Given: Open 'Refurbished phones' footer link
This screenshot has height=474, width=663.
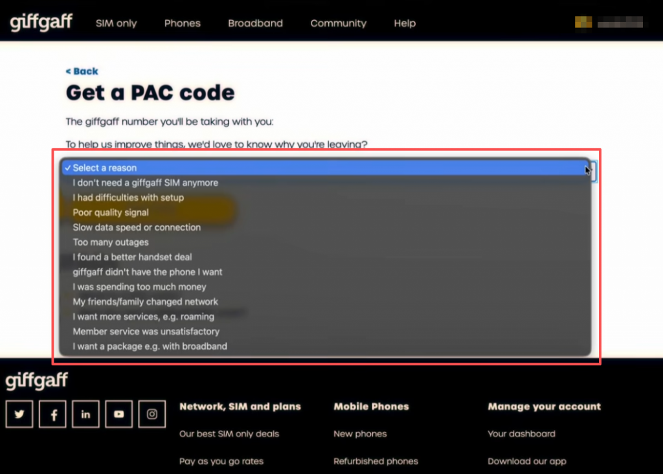Looking at the screenshot, I should (376, 461).
